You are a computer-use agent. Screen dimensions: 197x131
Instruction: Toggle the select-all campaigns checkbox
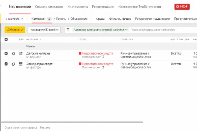click(6, 40)
